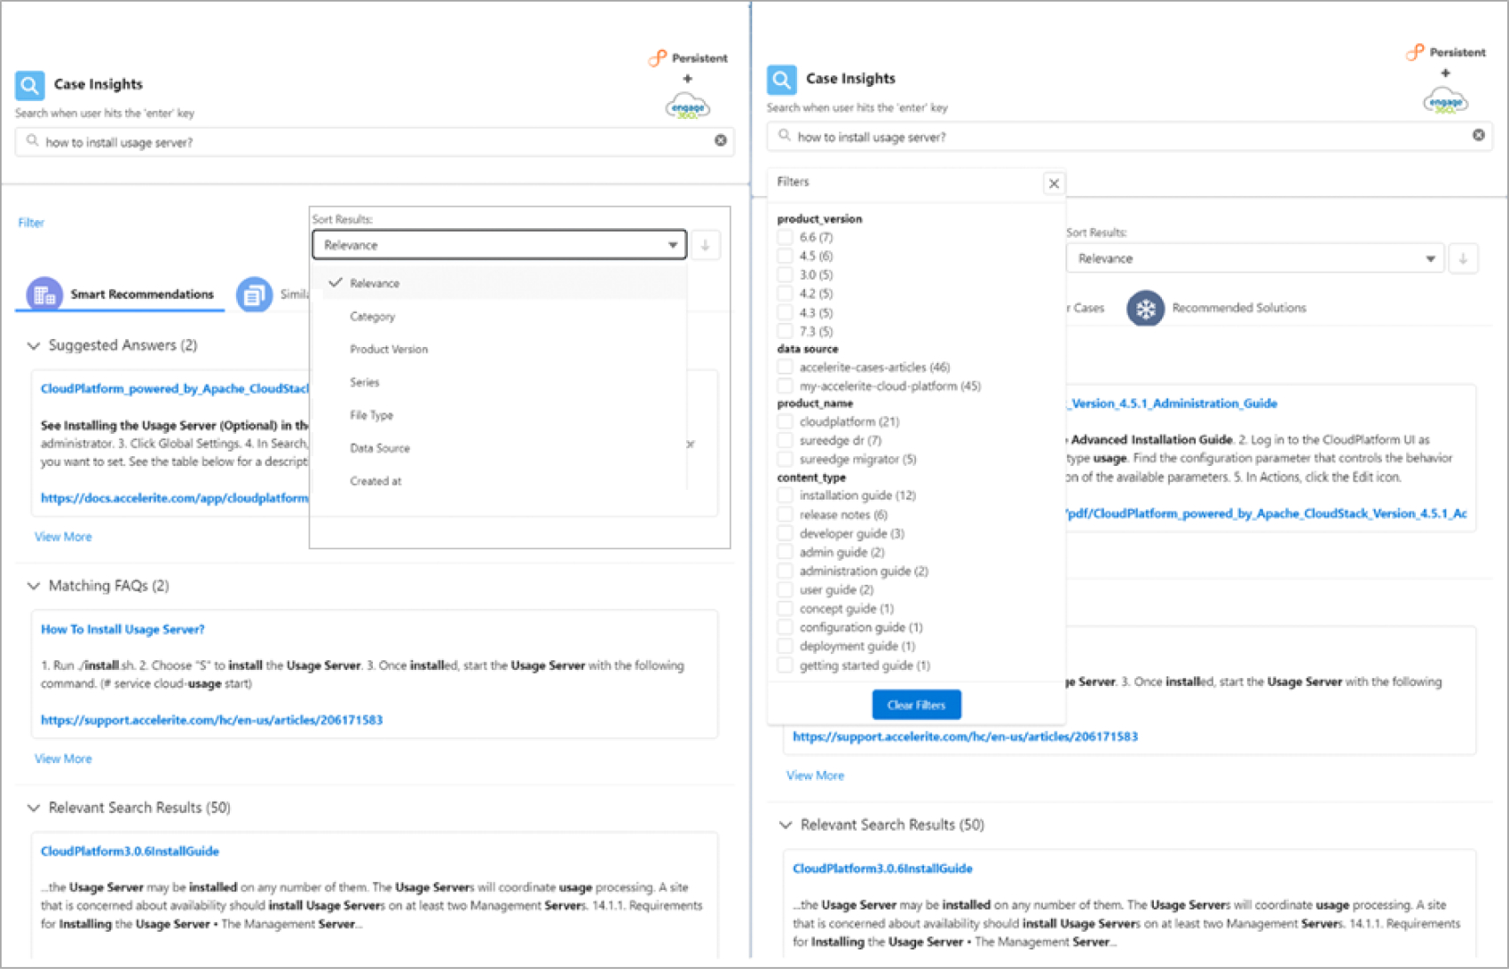Check the accelerite-cases-articles data source filter
Image resolution: width=1509 pixels, height=969 pixels.
(x=785, y=366)
